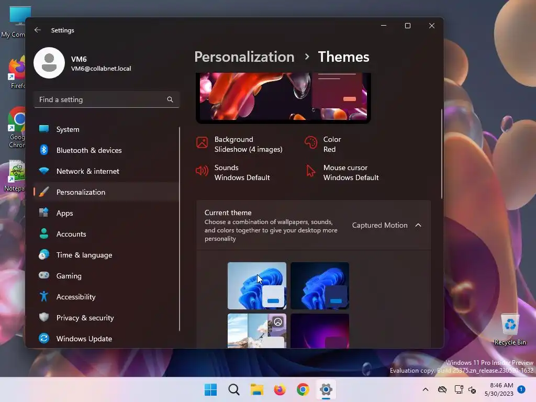Click the Settings gear on taskbar
Viewport: 536px width, 402px height.
pos(326,389)
